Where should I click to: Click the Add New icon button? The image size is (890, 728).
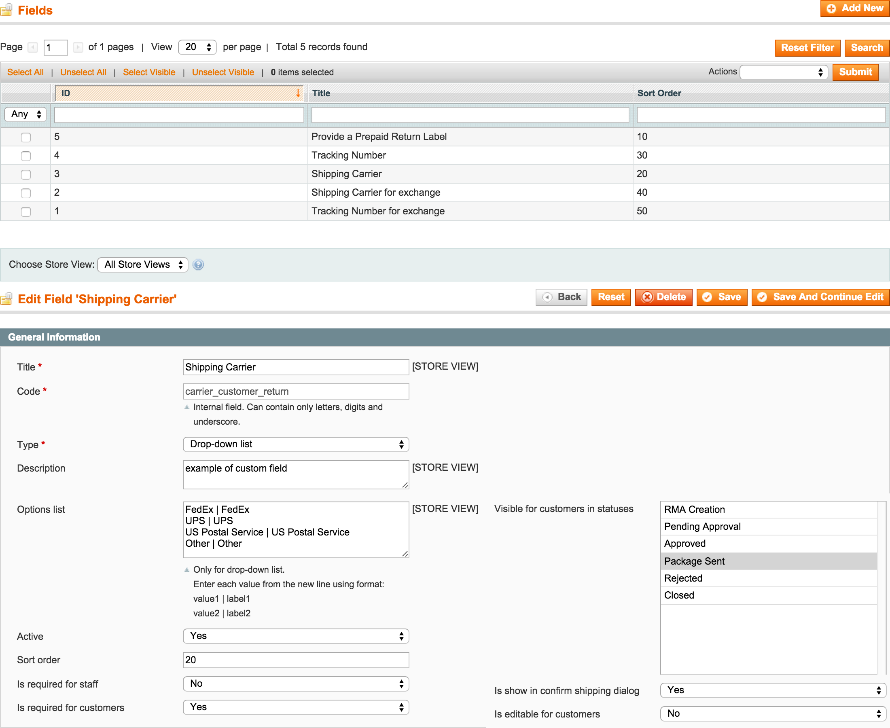pos(832,8)
